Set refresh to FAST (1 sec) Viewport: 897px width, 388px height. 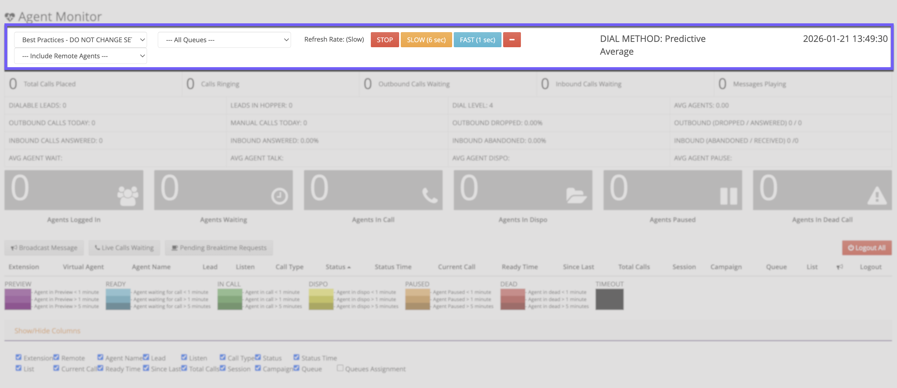(x=477, y=40)
